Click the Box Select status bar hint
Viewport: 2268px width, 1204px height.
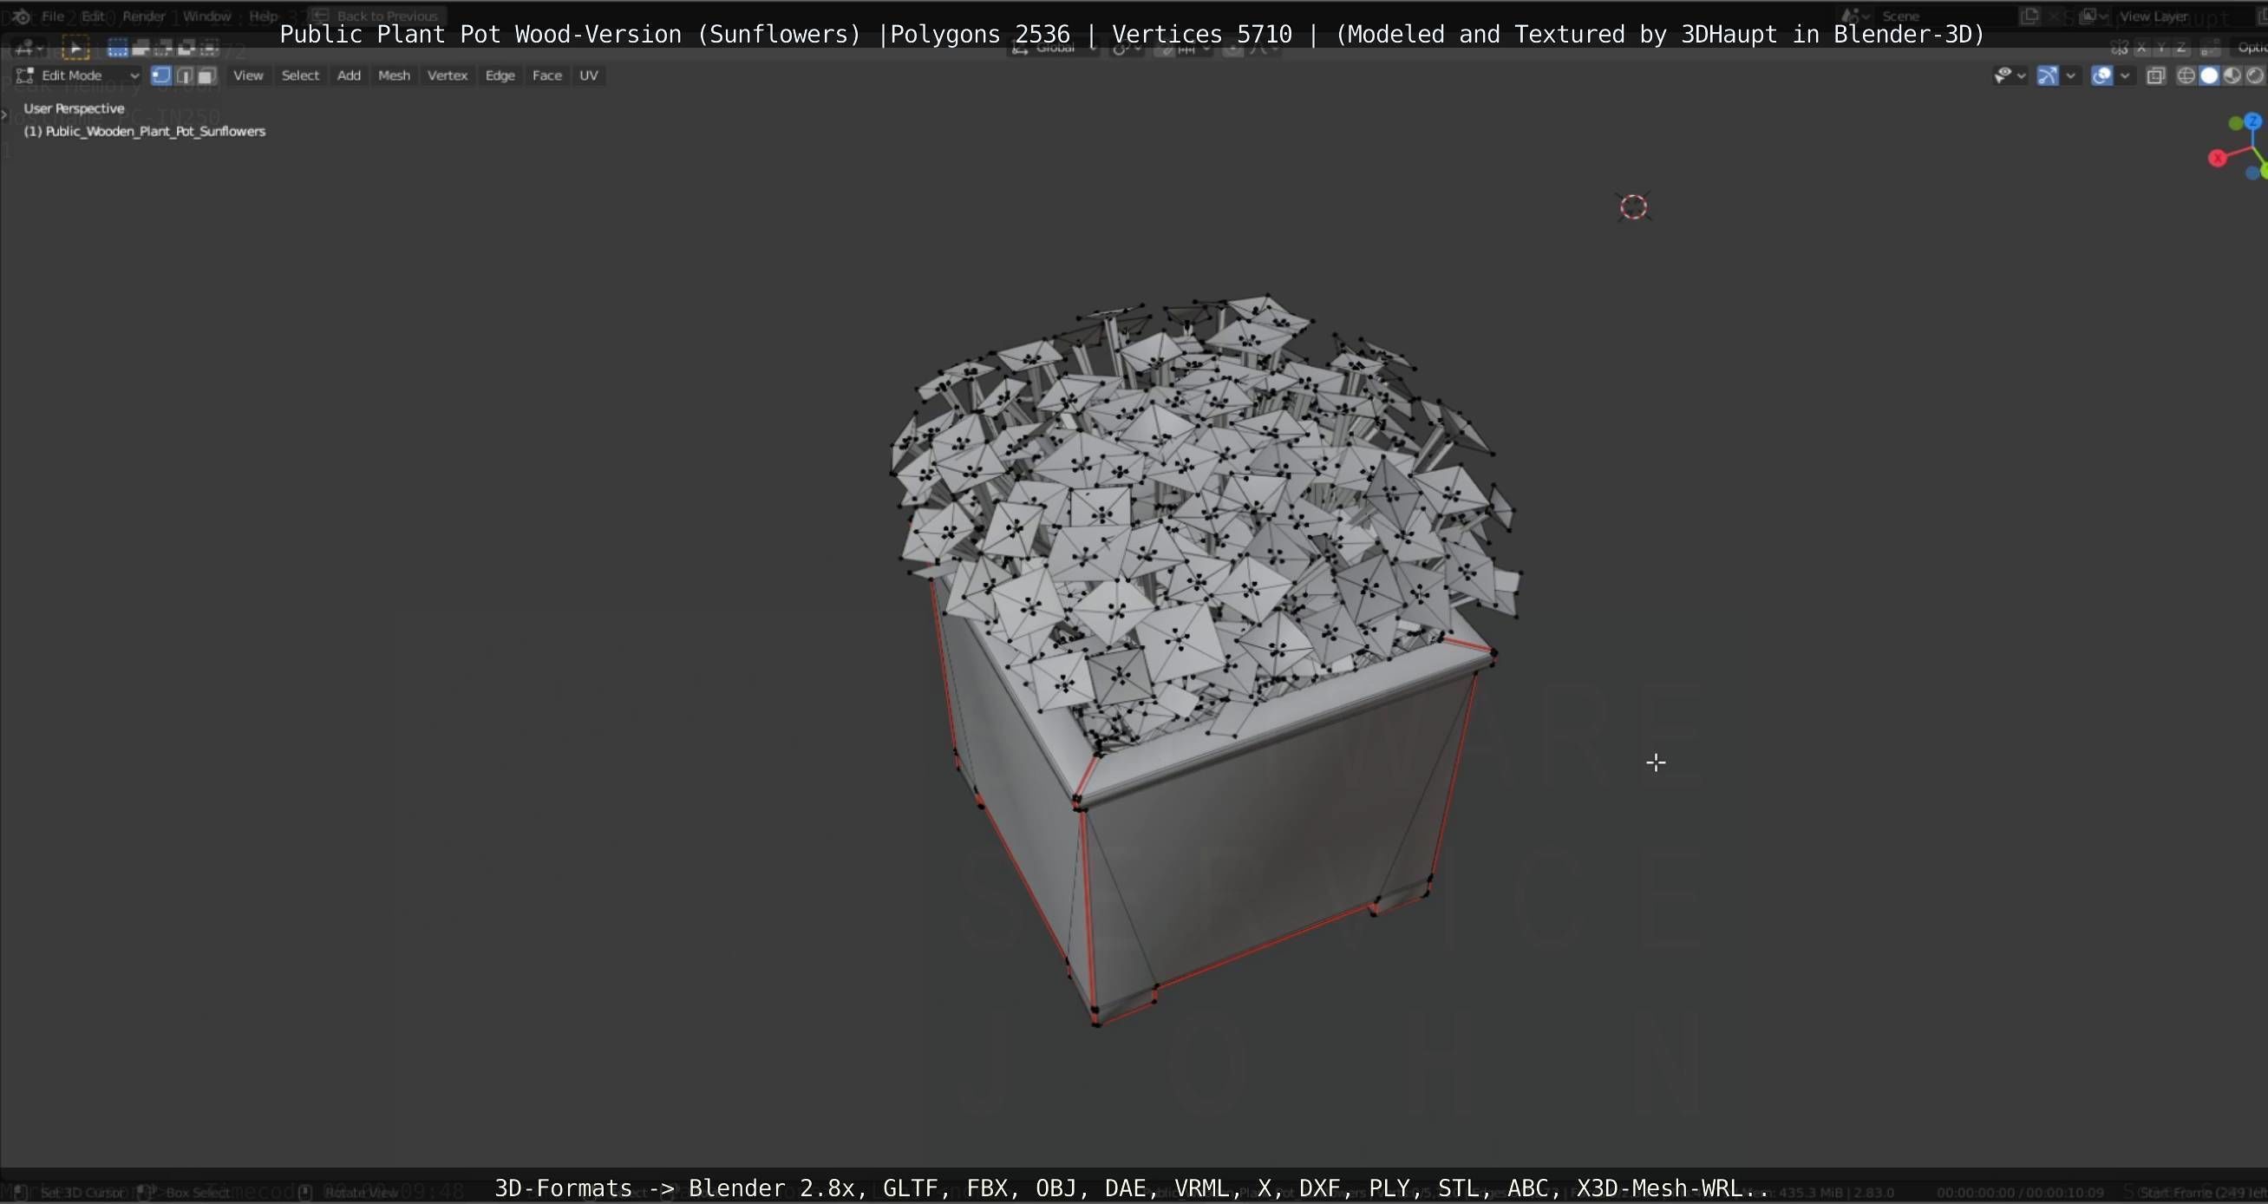pos(185,1193)
